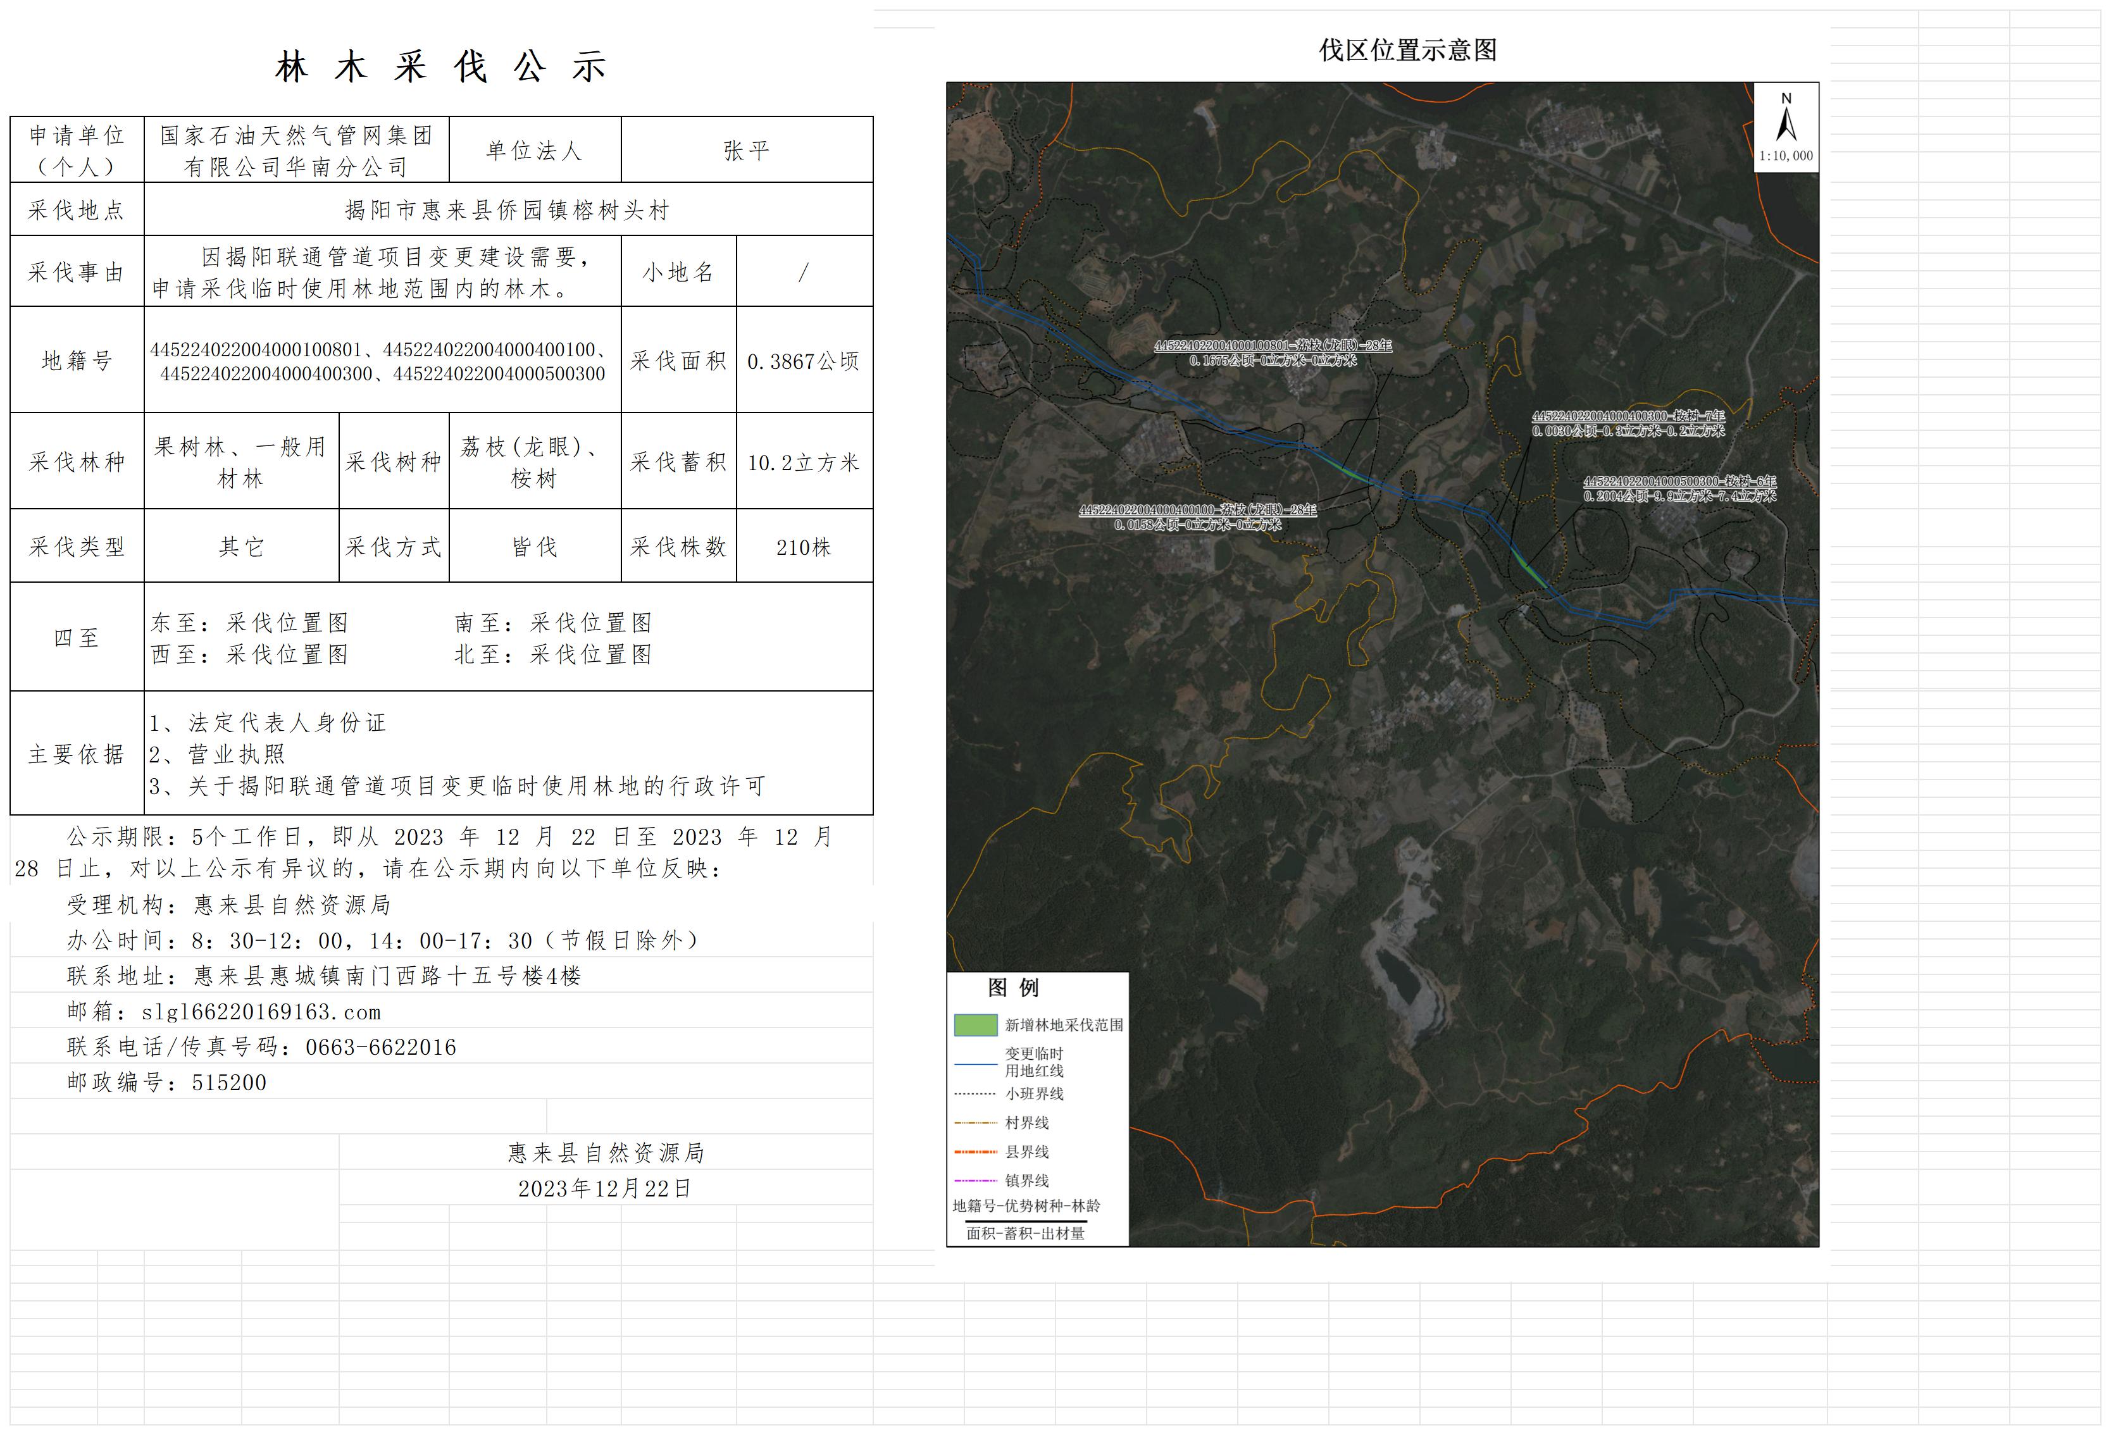Click map label 445224022004000100801 荔枝(龙眼)

(x=1273, y=346)
